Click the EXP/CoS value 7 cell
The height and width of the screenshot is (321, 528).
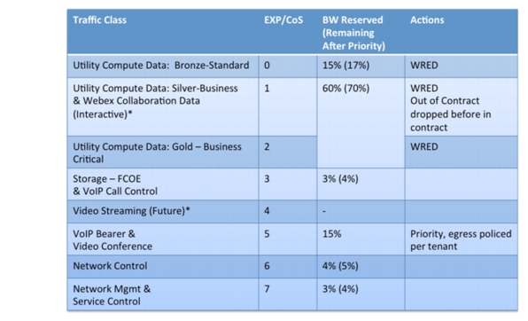[288, 294]
